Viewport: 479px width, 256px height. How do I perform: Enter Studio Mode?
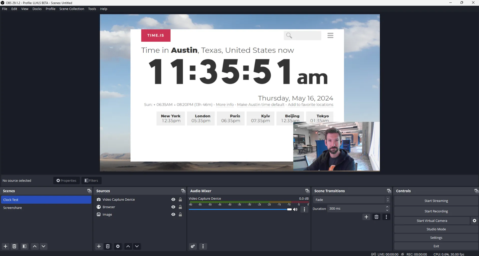[x=436, y=229]
